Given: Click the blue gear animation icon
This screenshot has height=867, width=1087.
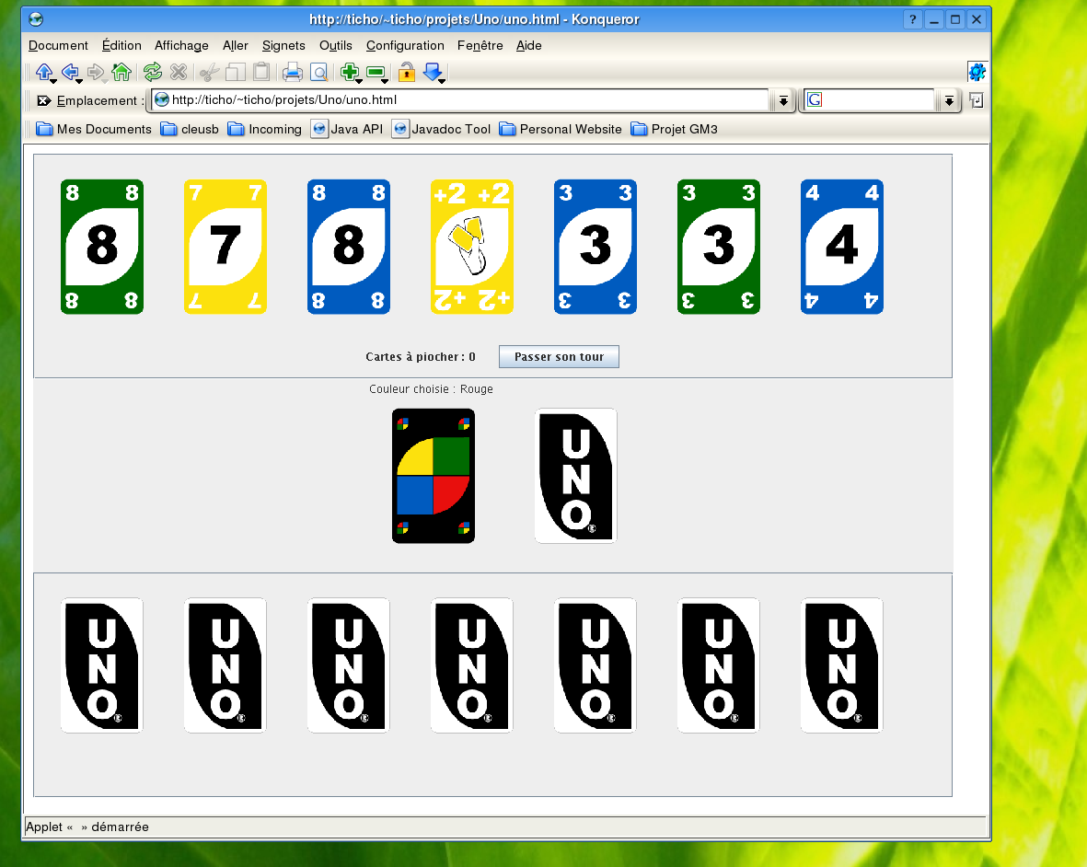Looking at the screenshot, I should [x=977, y=72].
